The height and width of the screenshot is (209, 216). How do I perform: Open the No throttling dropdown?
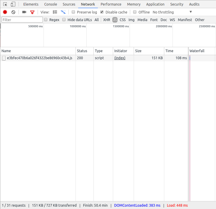[x=163, y=12]
